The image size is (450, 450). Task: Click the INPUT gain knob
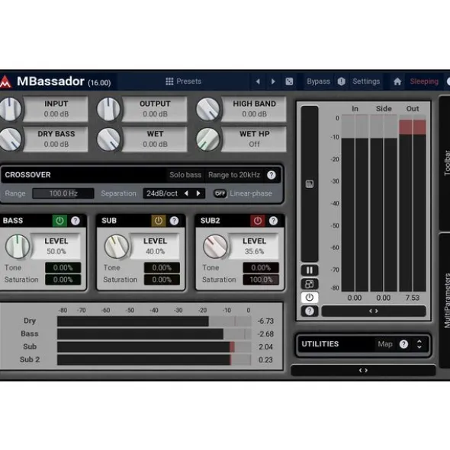tap(10, 109)
